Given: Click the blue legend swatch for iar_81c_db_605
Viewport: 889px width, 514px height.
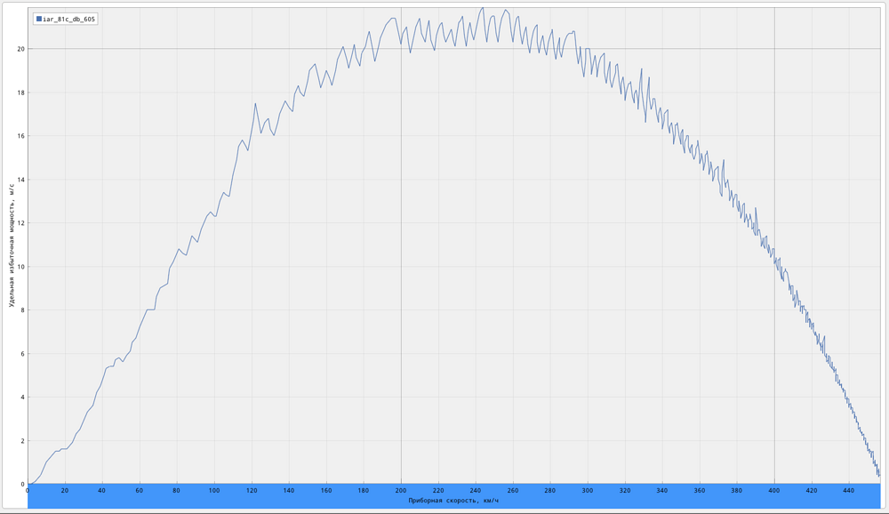Looking at the screenshot, I should (x=39, y=19).
